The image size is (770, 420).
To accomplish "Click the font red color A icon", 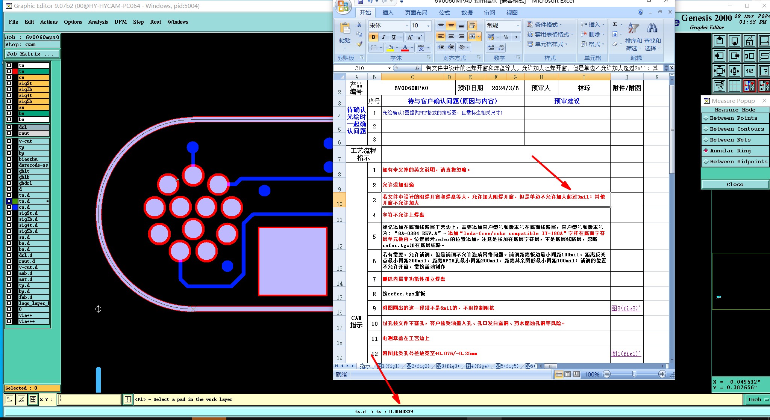I will 405,48.
